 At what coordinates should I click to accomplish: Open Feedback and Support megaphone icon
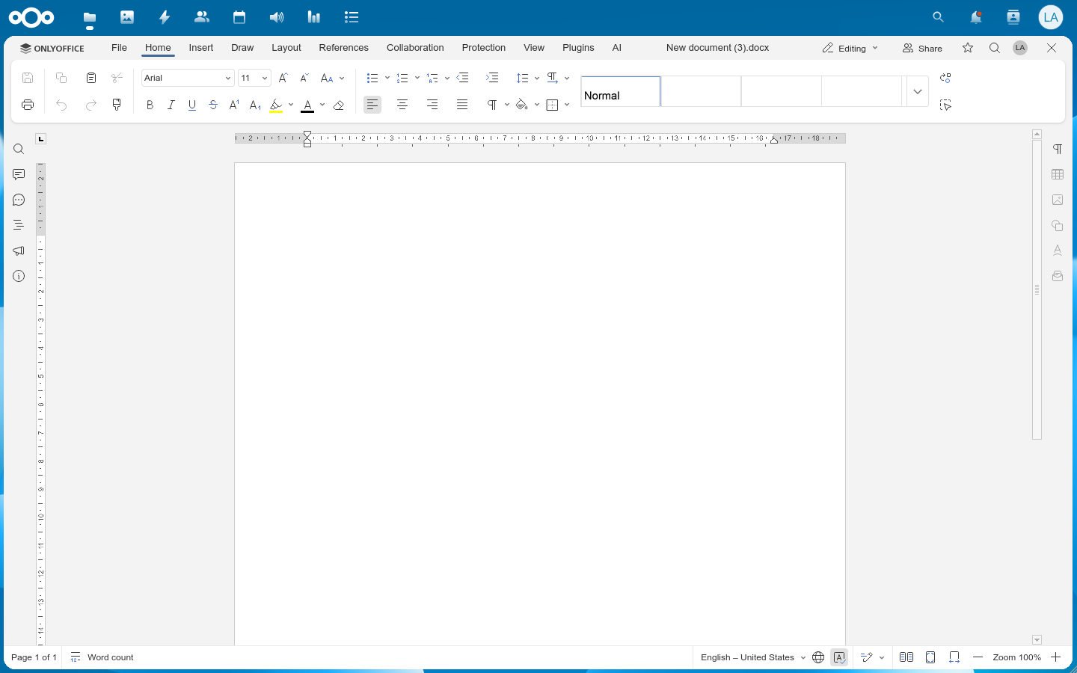click(x=19, y=251)
